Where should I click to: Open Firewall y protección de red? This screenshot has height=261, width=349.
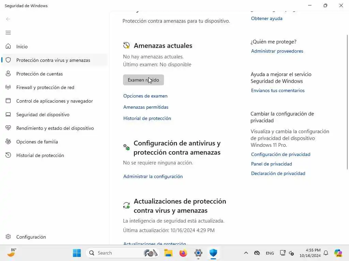click(x=55, y=87)
